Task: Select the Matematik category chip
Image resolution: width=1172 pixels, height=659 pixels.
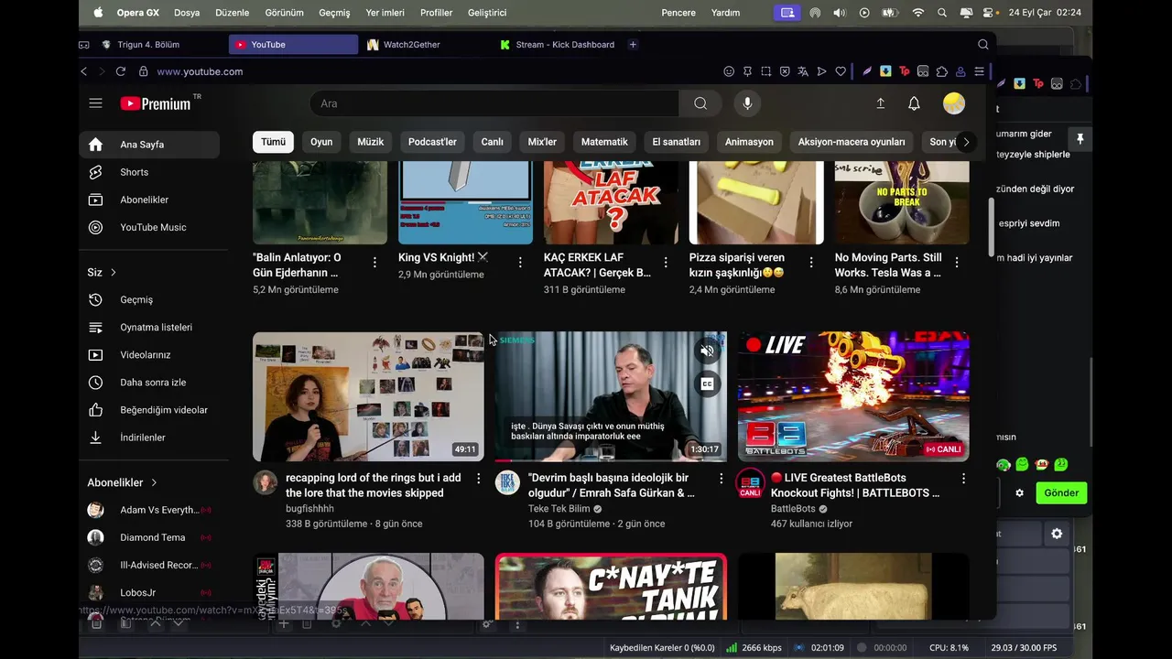Action: [x=604, y=142]
